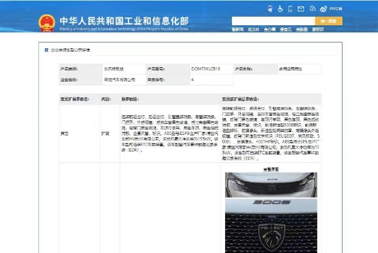Click the WeChat chat bubble icon
This screenshot has width=378, height=253.
point(313,9)
